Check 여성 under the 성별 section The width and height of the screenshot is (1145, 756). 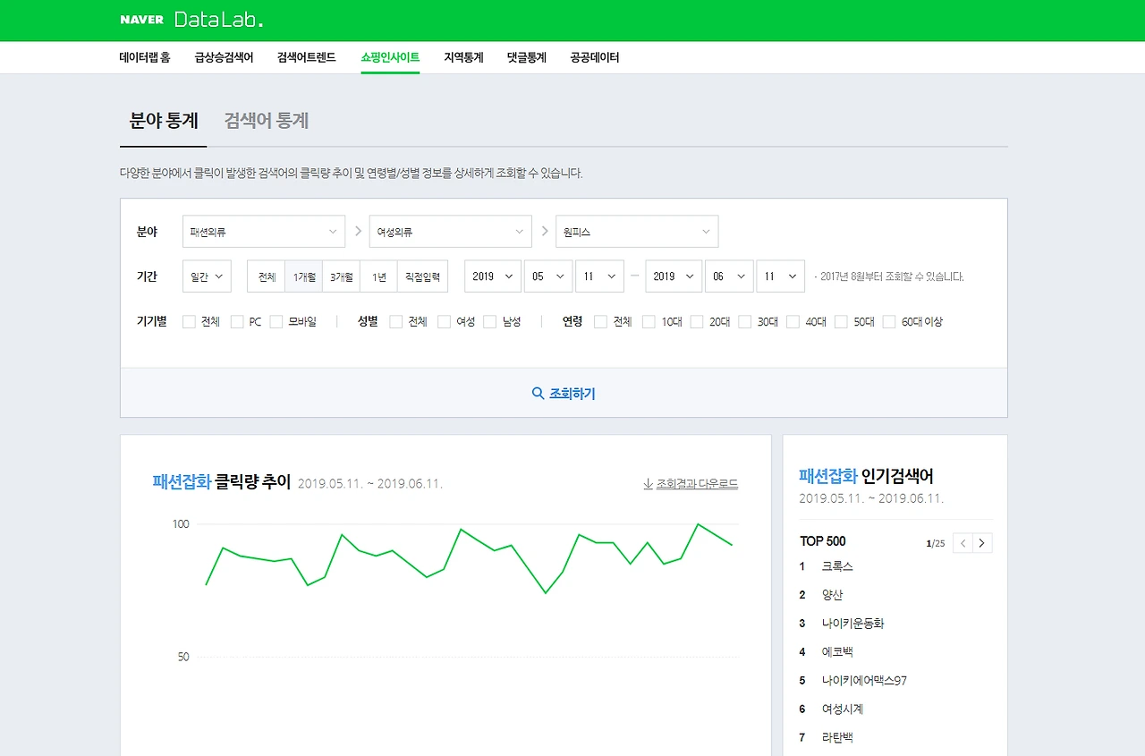(x=444, y=321)
